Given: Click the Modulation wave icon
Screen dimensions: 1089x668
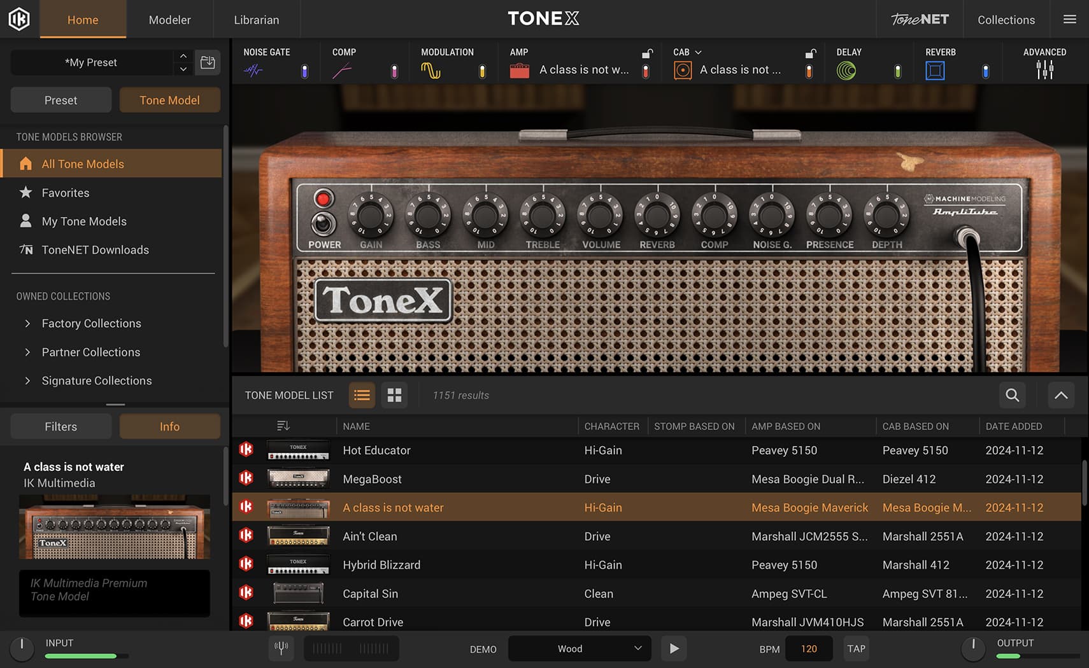Looking at the screenshot, I should (431, 71).
